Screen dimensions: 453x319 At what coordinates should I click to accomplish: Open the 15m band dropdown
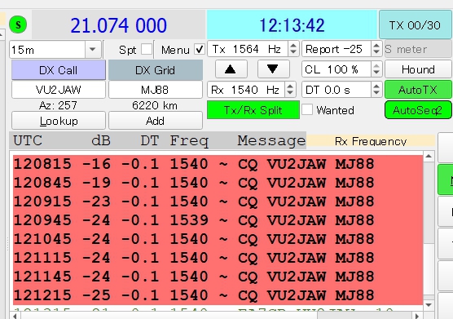(x=92, y=50)
